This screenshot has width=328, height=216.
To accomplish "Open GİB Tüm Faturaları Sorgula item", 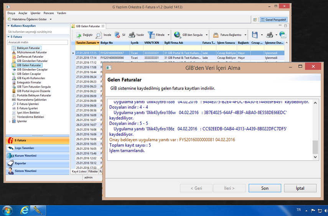I will point(33,87).
